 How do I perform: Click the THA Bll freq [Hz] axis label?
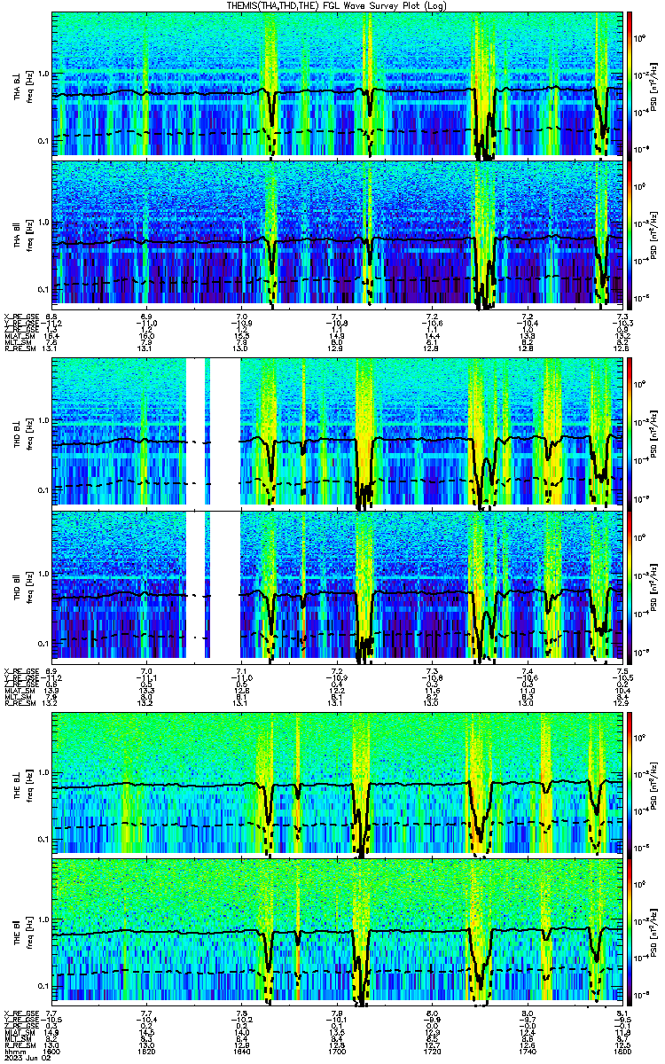(x=22, y=234)
